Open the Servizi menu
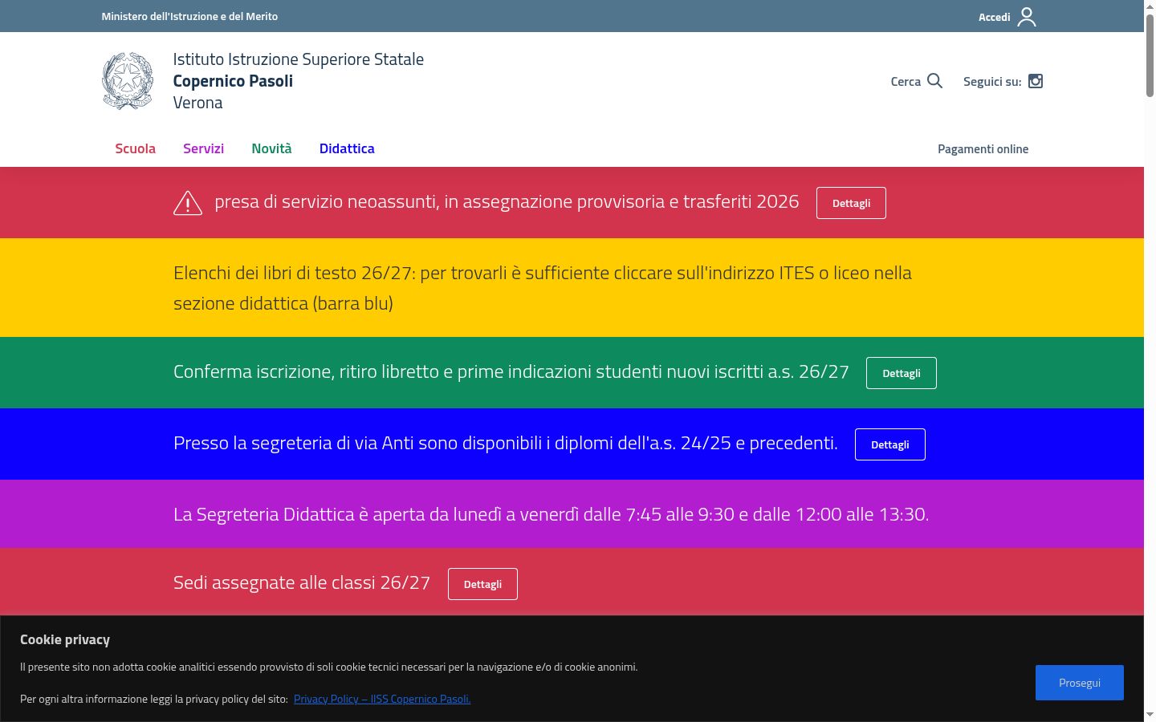This screenshot has width=1156, height=722. pyautogui.click(x=203, y=148)
